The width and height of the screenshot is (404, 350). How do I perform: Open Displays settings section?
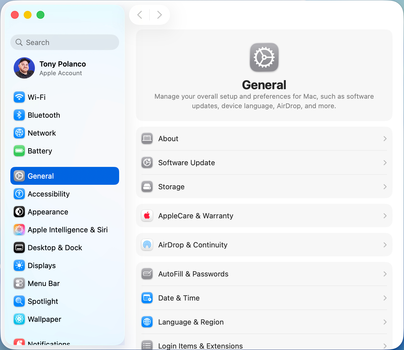65,266
